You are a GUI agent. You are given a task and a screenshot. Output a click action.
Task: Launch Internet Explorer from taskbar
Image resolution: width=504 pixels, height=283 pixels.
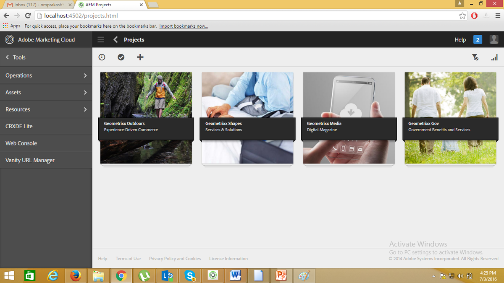point(52,275)
